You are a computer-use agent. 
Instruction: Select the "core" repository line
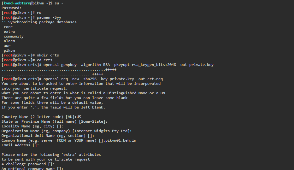(x=8, y=27)
